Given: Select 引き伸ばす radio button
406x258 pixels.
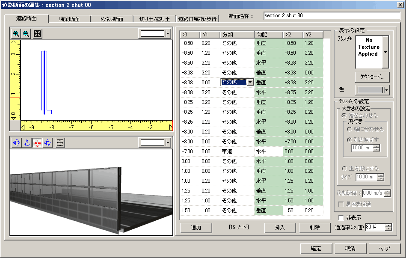Looking at the screenshot, I should coord(349,140).
